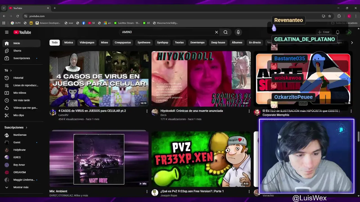Open Shorts from sidebar
The image size is (360, 202).
tap(21, 51)
